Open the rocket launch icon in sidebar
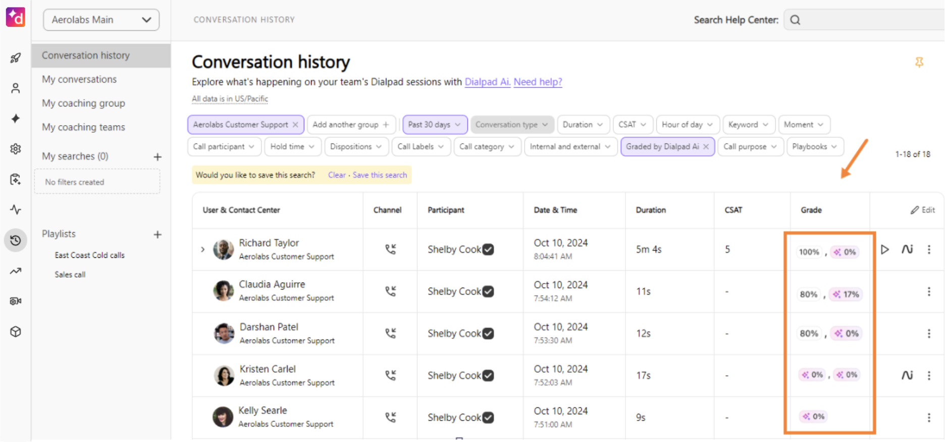This screenshot has width=945, height=442. coord(16,58)
